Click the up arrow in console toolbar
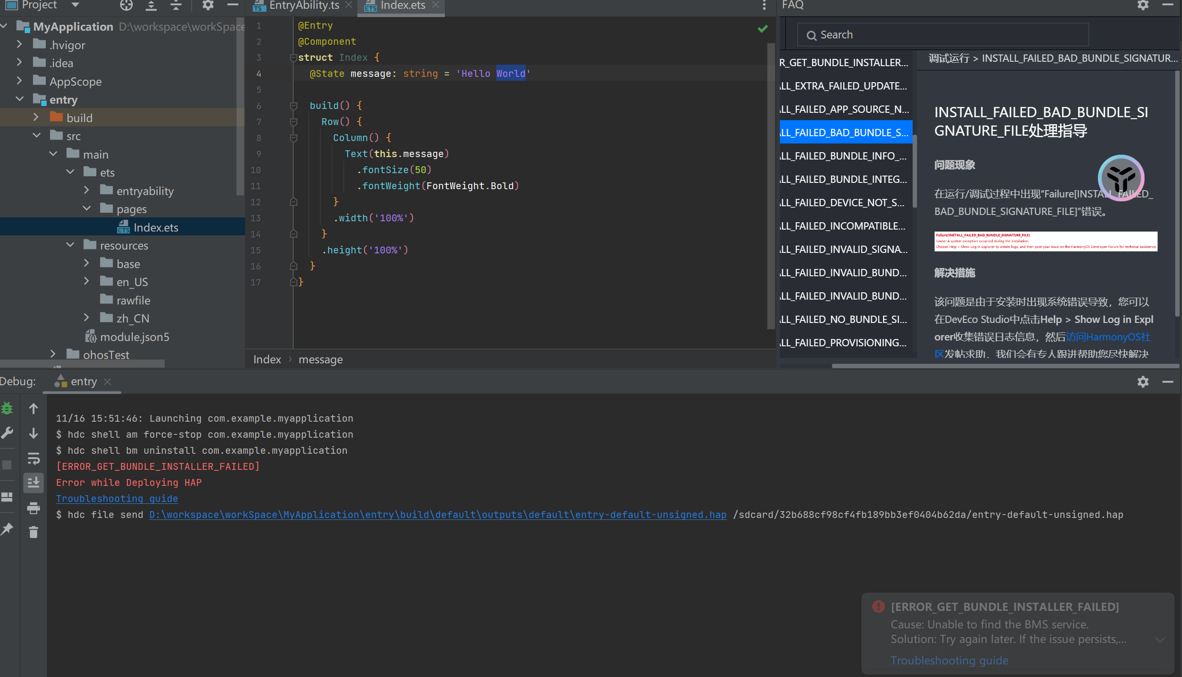Screen dimensions: 1182x677 click(x=34, y=409)
